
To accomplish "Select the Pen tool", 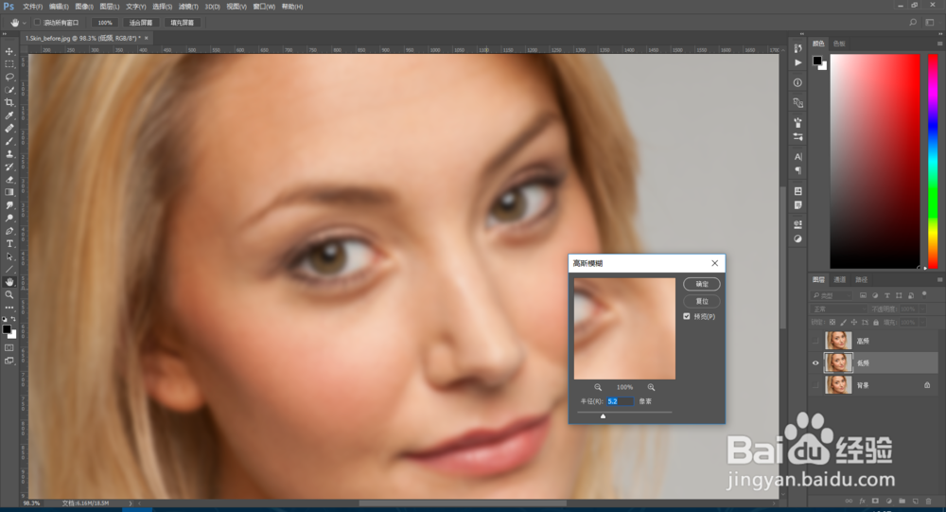I will pyautogui.click(x=9, y=231).
